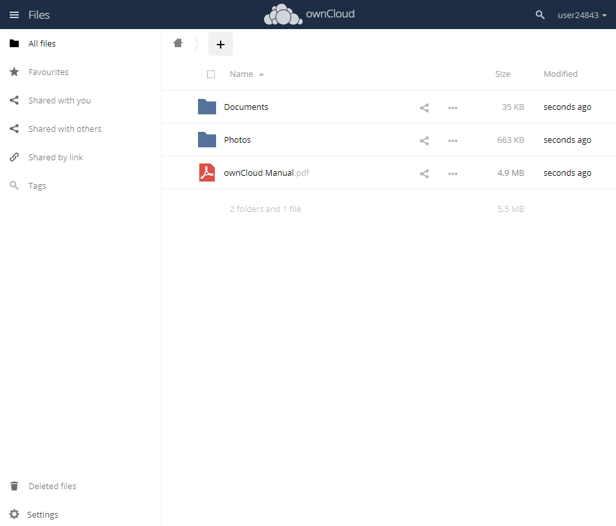
Task: Click Photos modified time 'seconds ago'
Action: coord(567,140)
